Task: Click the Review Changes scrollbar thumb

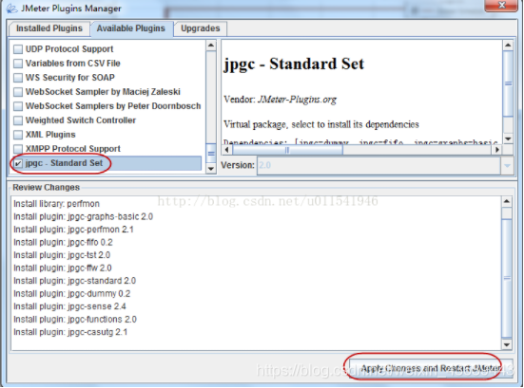Action: tap(507, 278)
